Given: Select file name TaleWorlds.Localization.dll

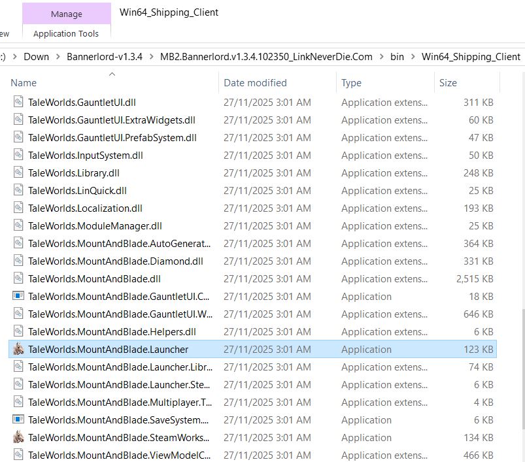Looking at the screenshot, I should coord(85,208).
